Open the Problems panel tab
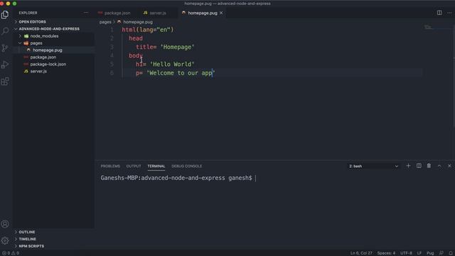 [110, 166]
